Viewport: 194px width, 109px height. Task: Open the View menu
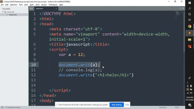[26, 5]
